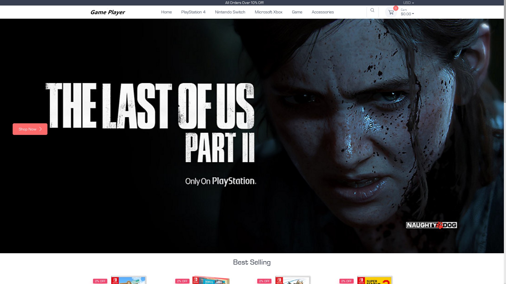Click the Game Player logo
The height and width of the screenshot is (284, 506).
coord(108,12)
